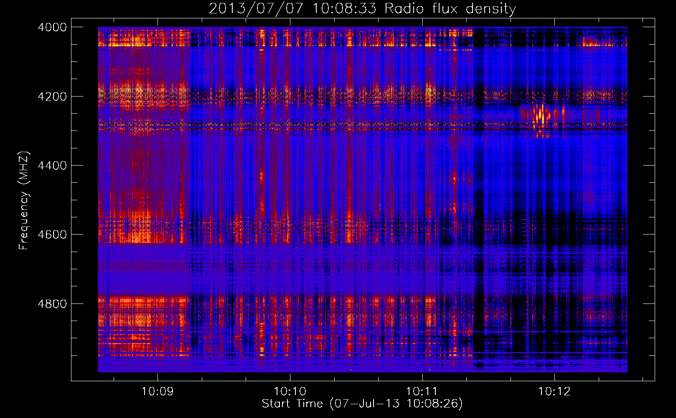
Task: Click the 10:09 time axis label
Action: [158, 392]
